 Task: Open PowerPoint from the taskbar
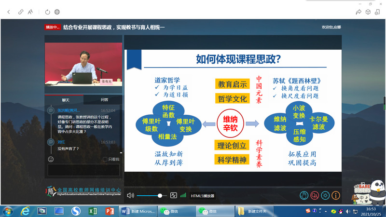pyautogui.click(x=109, y=211)
